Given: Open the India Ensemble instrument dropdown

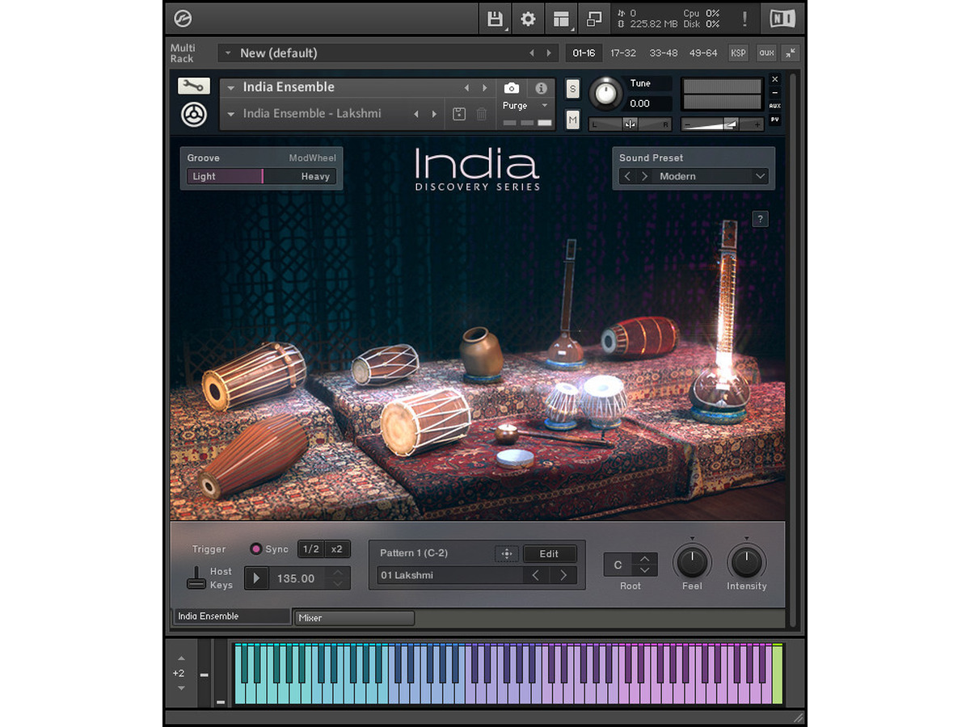Looking at the screenshot, I should pyautogui.click(x=231, y=88).
